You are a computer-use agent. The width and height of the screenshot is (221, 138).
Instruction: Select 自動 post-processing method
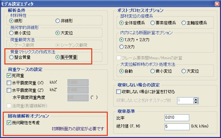tap(121, 71)
